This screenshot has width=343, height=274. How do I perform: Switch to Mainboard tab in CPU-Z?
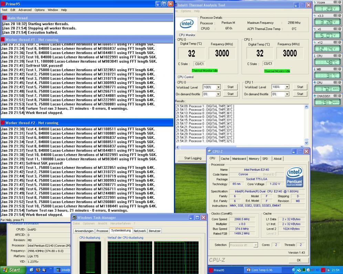click(x=239, y=159)
